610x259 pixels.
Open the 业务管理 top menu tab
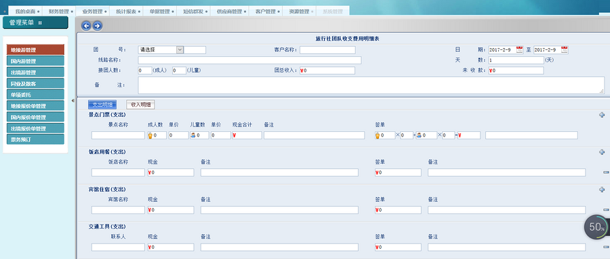tap(92, 11)
